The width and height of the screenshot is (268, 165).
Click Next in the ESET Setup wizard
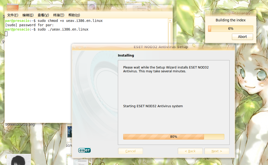pos(217,151)
